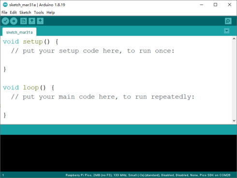The width and height of the screenshot is (237, 178).
Task: Click the Verify checkmark button
Action: coord(5,21)
